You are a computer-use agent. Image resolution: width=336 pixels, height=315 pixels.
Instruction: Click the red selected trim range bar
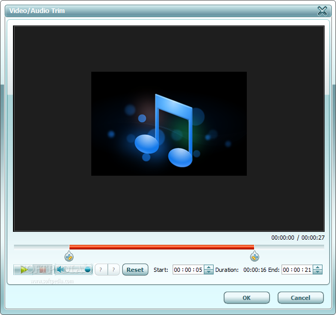[x=162, y=247]
